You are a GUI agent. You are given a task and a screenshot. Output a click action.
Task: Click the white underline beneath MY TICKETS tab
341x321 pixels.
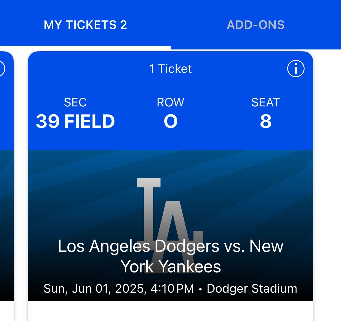[x=85, y=48]
